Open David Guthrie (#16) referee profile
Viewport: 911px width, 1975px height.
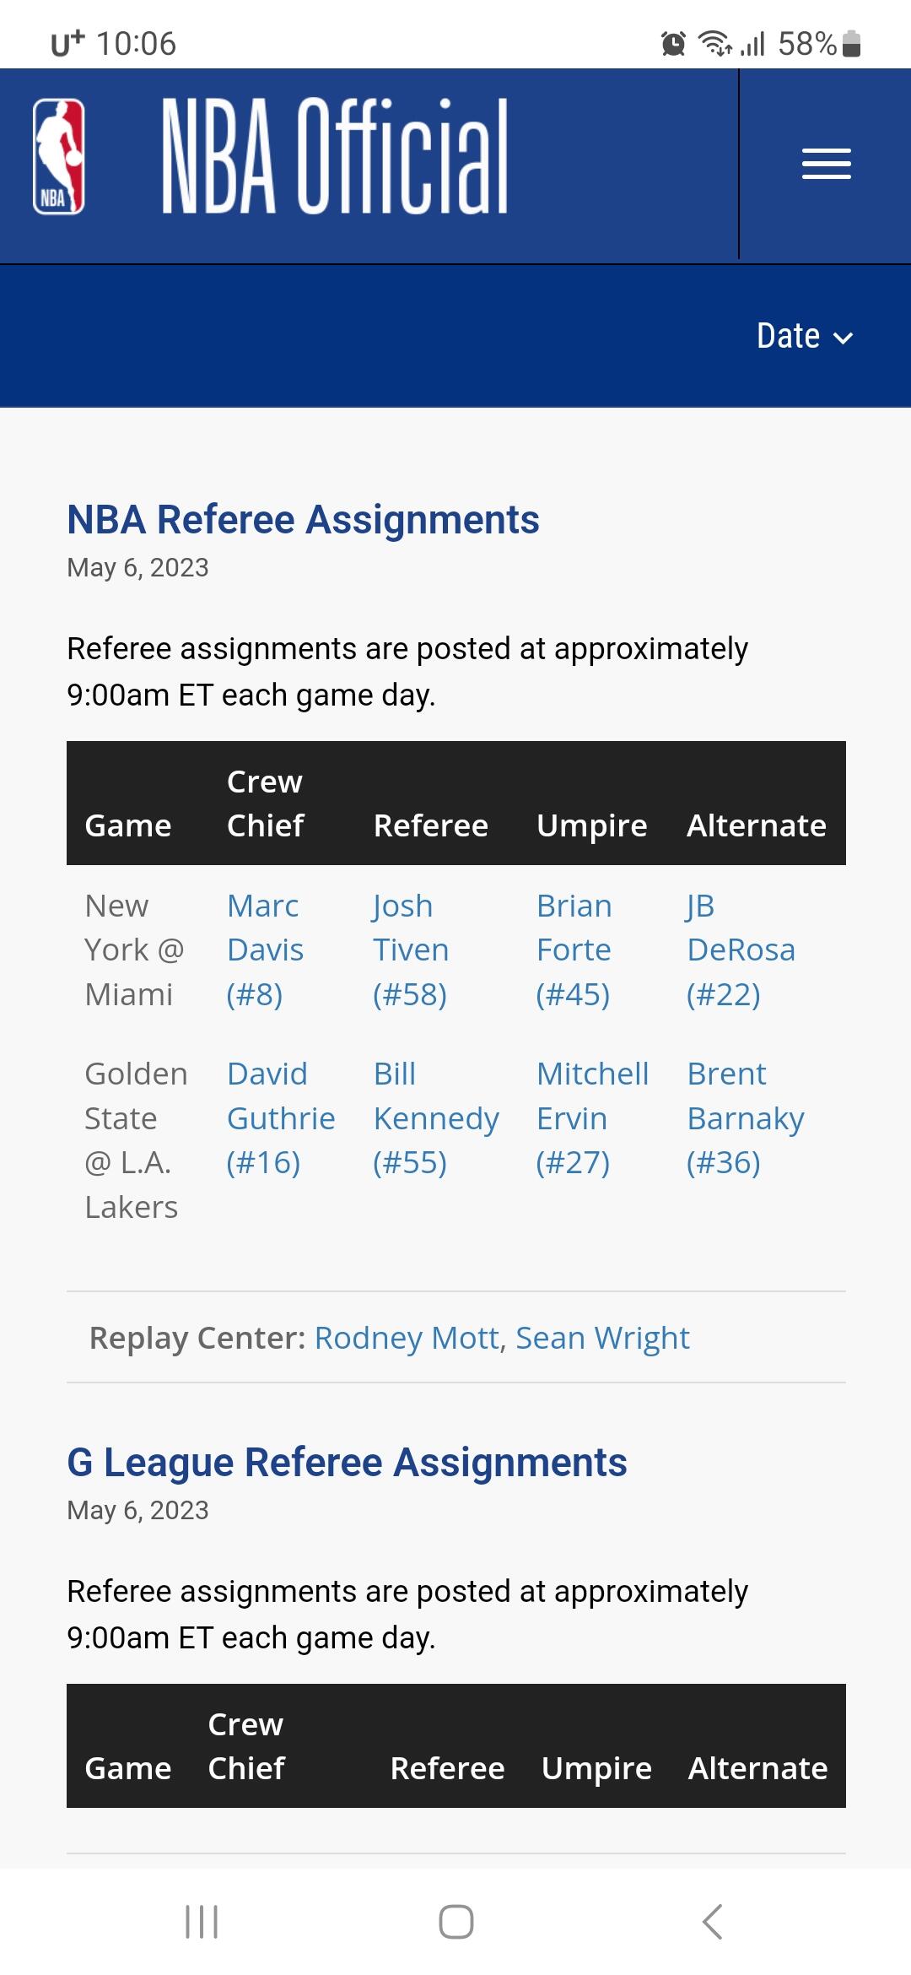[x=281, y=1118]
